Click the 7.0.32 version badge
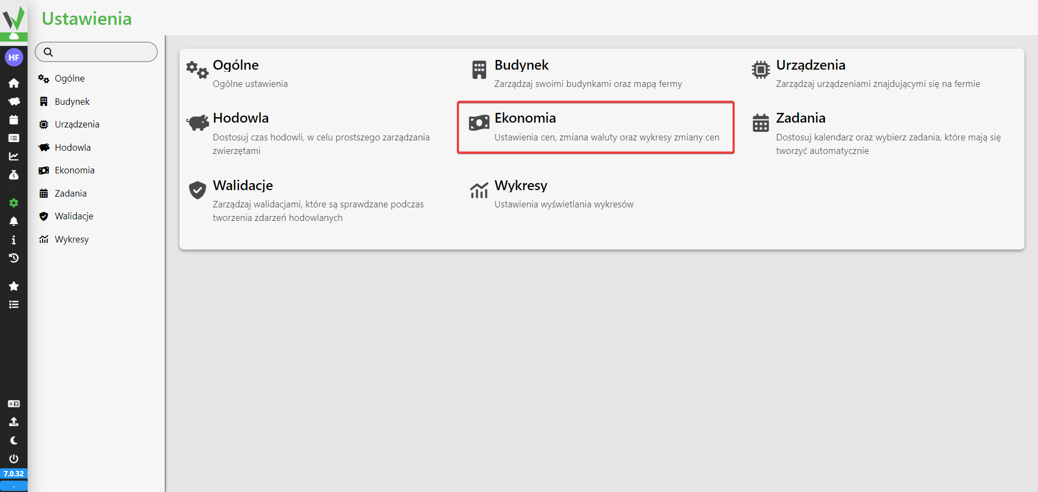Screen dimensions: 1038x492 (14, 474)
